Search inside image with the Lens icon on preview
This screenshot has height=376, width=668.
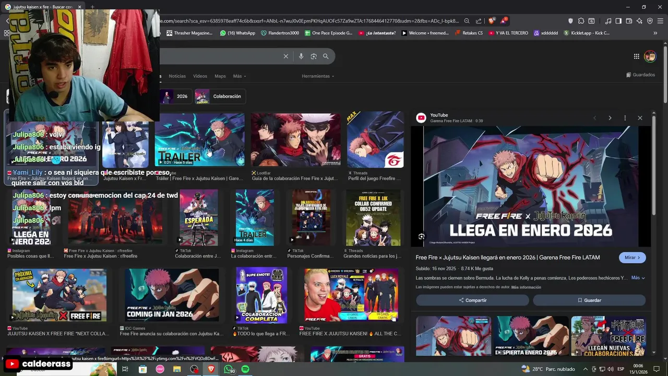tap(421, 237)
